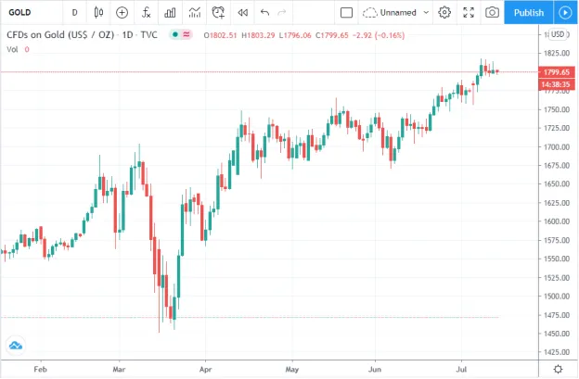Screen dimensions: 579x379
Task: Click the Mar label on time axis
Action: click(x=119, y=369)
